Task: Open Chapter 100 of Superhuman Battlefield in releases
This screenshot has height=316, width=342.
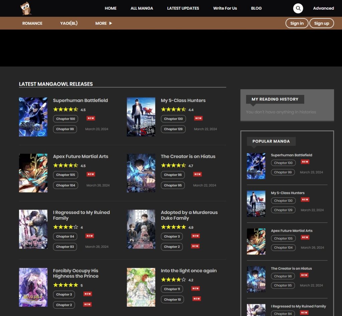Action: click(65, 119)
